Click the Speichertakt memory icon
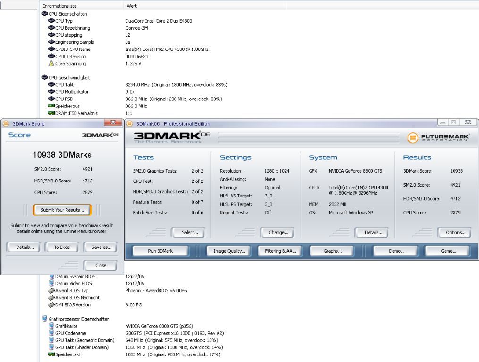479x362 pixels. click(51, 354)
